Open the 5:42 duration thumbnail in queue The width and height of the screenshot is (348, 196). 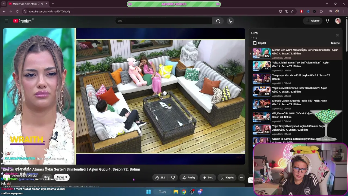pyautogui.click(x=262, y=66)
